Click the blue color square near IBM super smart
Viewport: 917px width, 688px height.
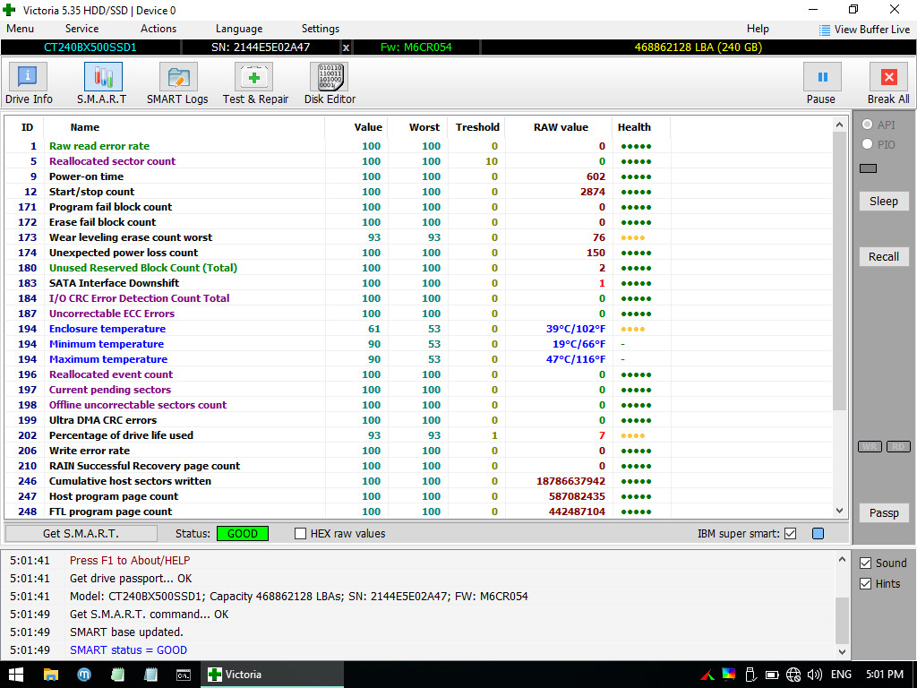[x=818, y=534]
